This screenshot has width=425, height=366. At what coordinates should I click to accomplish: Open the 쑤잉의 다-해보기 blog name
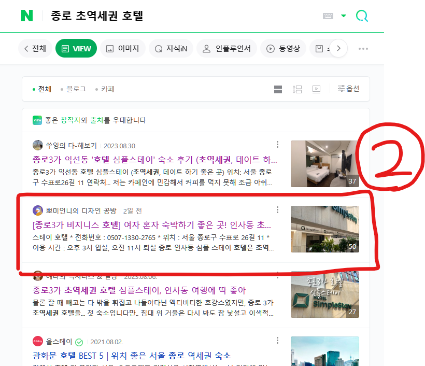click(x=72, y=146)
